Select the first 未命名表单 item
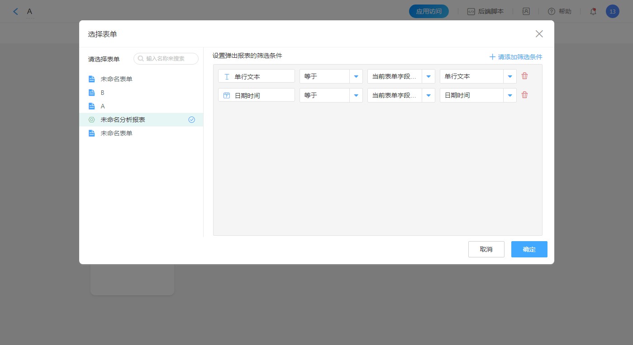This screenshot has width=633, height=345. (116, 79)
